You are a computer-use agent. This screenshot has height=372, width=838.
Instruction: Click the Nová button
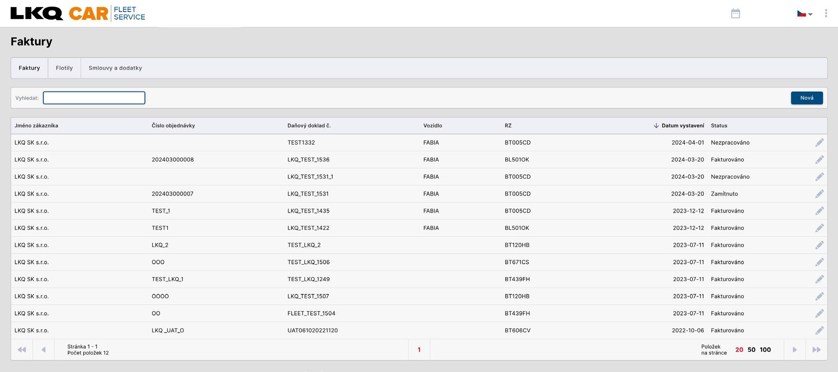[x=806, y=98]
